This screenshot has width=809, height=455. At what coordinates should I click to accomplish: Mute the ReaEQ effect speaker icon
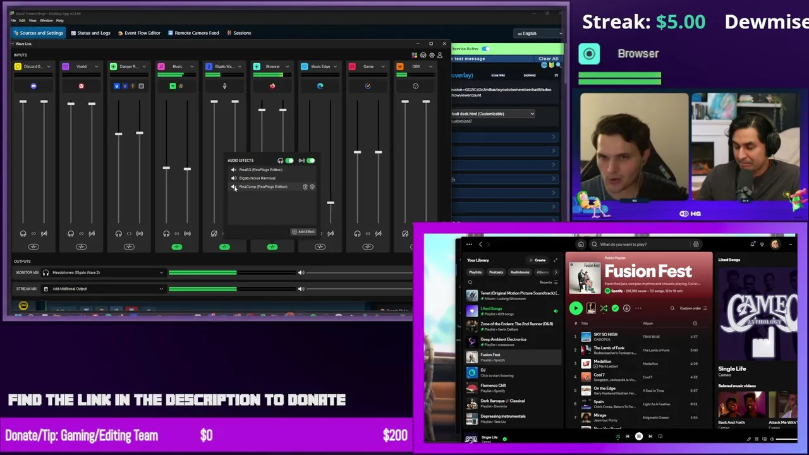coord(233,170)
